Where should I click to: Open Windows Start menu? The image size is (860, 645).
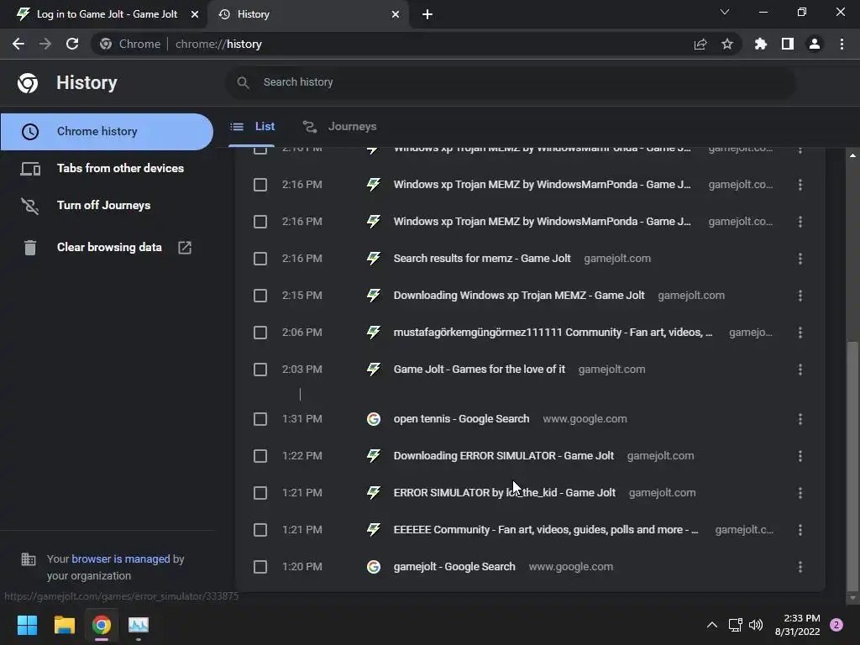[27, 625]
